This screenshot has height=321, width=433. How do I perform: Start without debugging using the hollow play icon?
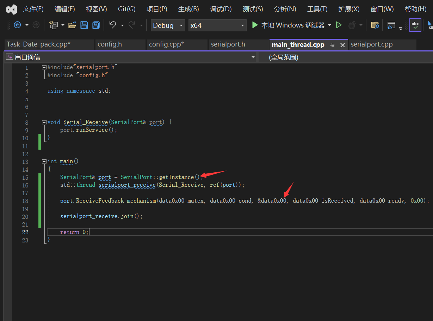pyautogui.click(x=339, y=25)
